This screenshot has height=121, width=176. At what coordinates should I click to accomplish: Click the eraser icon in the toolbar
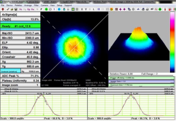pos(8,9)
